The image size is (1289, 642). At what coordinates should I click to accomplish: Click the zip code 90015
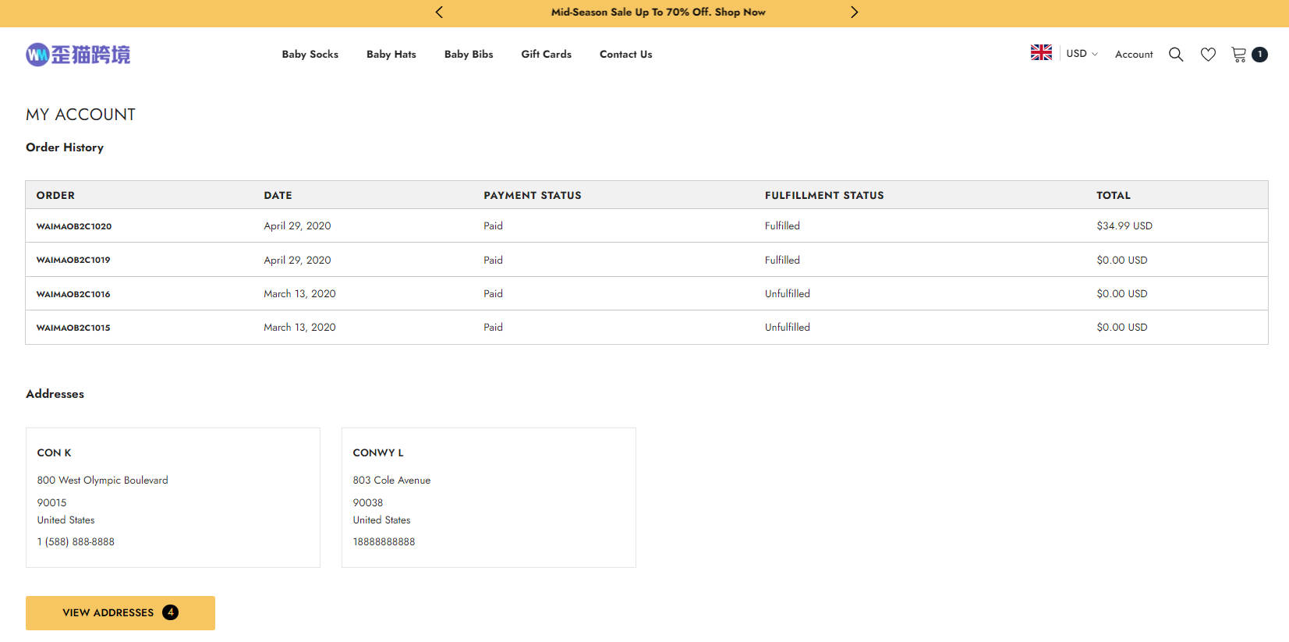(x=51, y=502)
